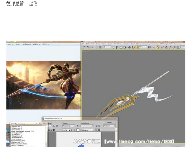The image size is (186, 147).
Task: Toggle the highlighted 3D Snaps icon
Action: (x=158, y=48)
